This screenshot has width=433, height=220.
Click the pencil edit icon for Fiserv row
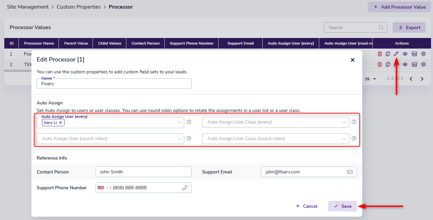(396, 54)
